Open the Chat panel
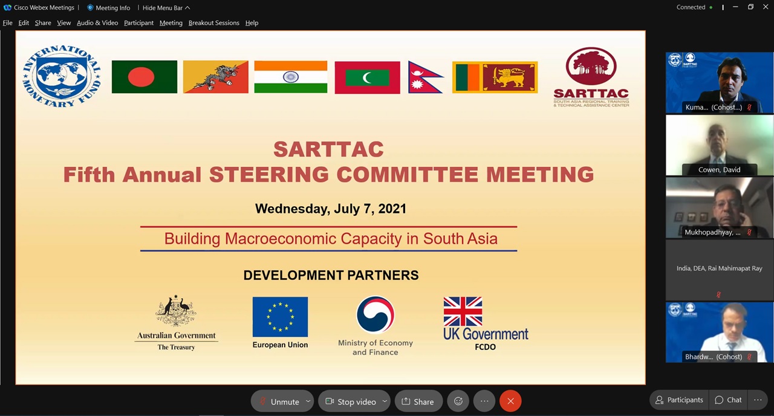 click(x=728, y=400)
